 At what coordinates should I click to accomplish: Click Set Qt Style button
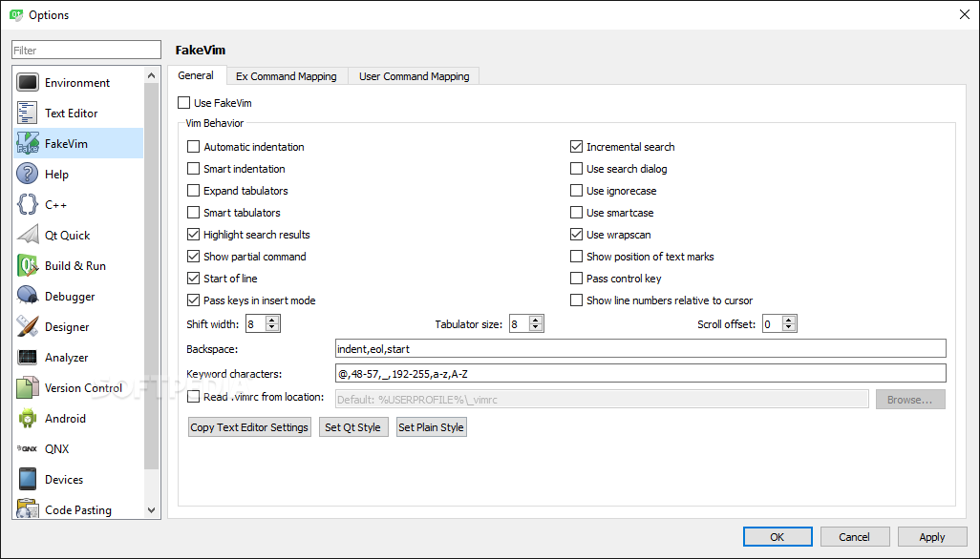pos(353,427)
